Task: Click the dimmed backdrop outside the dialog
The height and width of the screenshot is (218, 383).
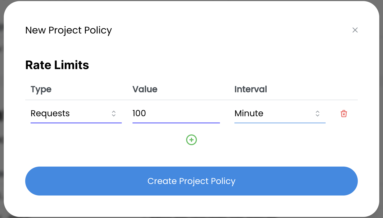Action: pos(2,107)
